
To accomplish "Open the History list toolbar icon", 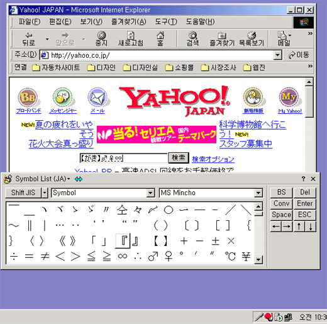I will 252,35.
